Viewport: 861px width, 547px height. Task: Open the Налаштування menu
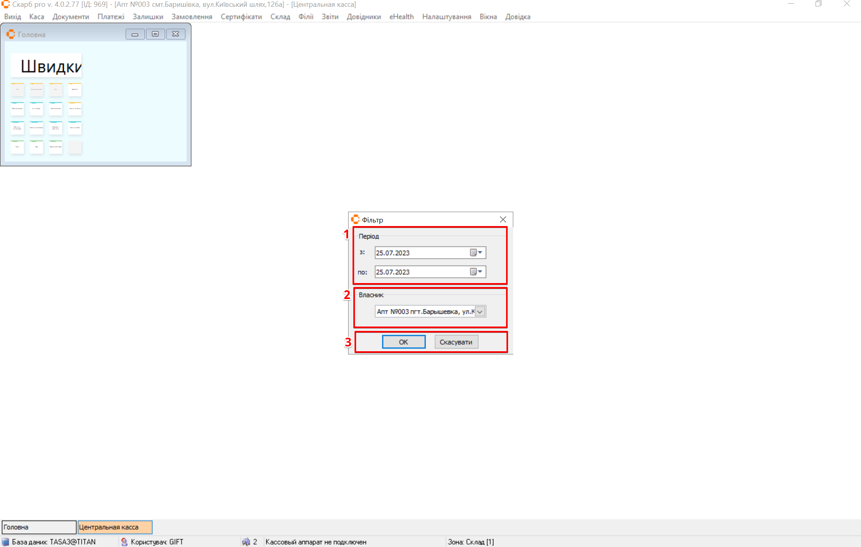coord(446,17)
